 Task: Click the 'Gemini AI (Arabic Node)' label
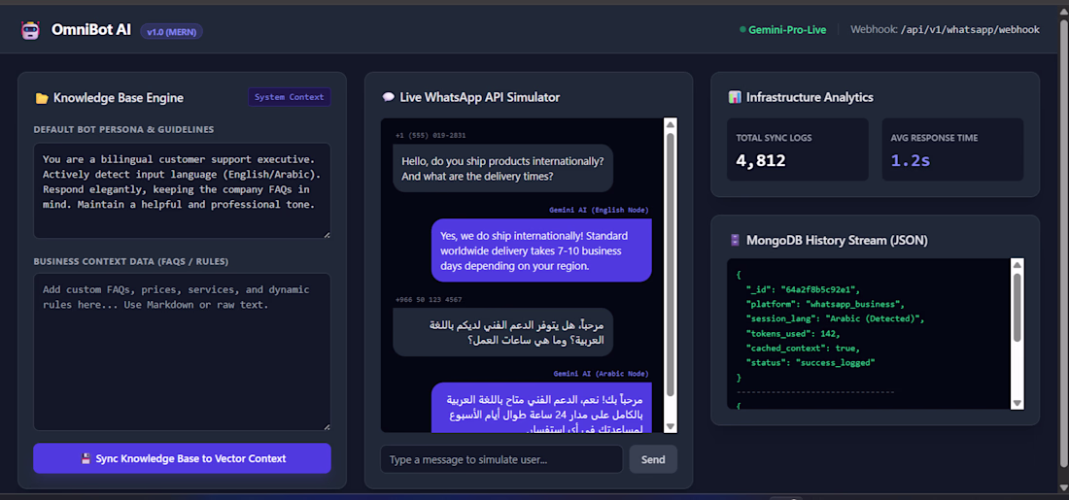pos(602,373)
